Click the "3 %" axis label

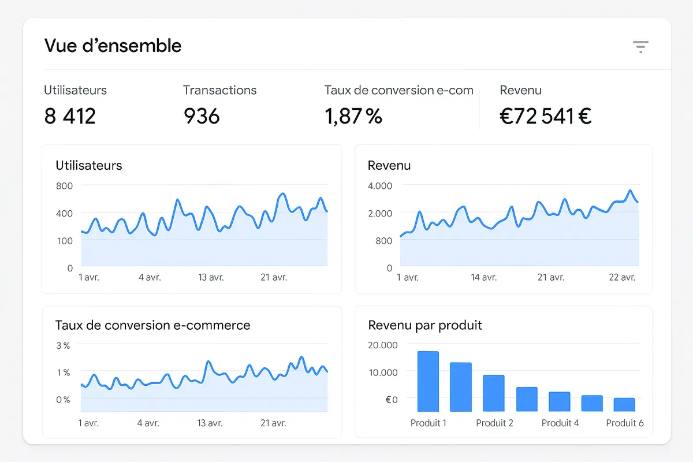[63, 345]
